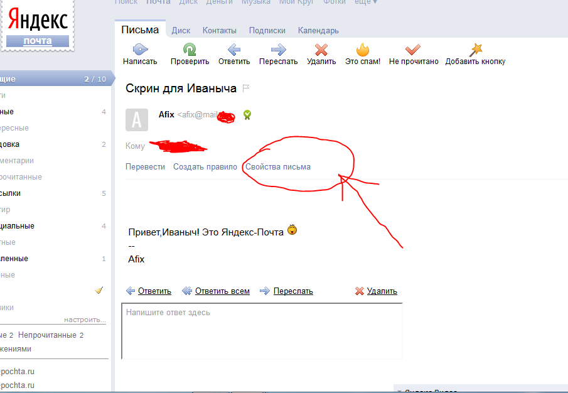Click the Переслать forward icon in toolbar
This screenshot has height=393, width=568.
(278, 49)
